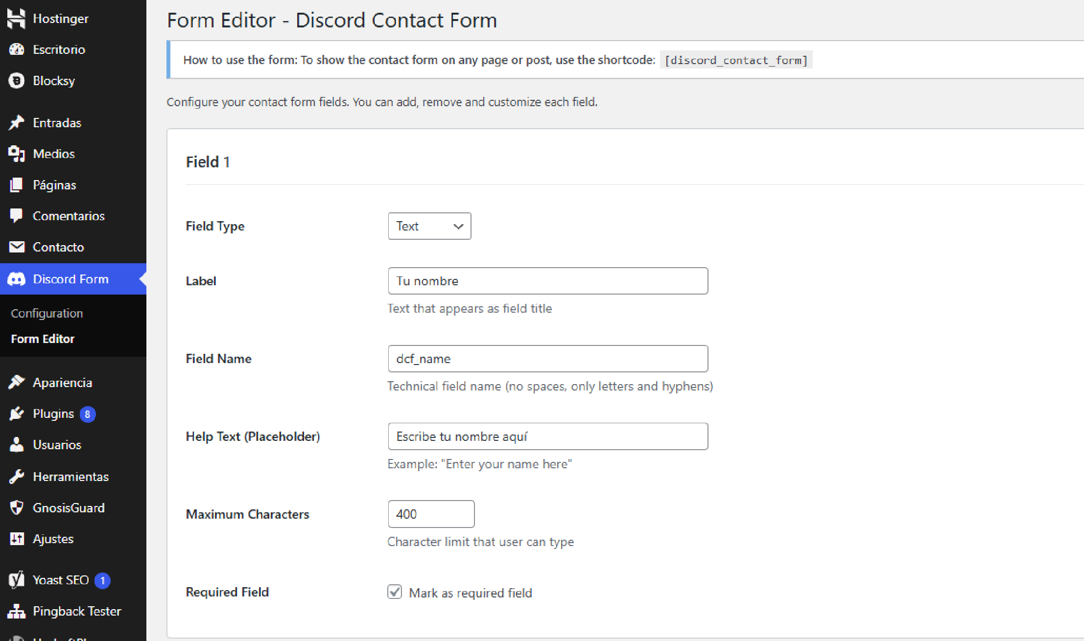Click the Escritorio dashboard icon
Viewport: 1084px width, 641px height.
16,49
